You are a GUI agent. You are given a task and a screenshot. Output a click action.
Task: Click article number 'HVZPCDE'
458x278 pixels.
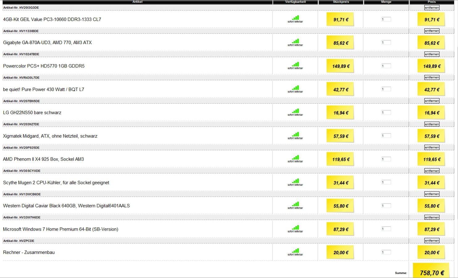27,241
